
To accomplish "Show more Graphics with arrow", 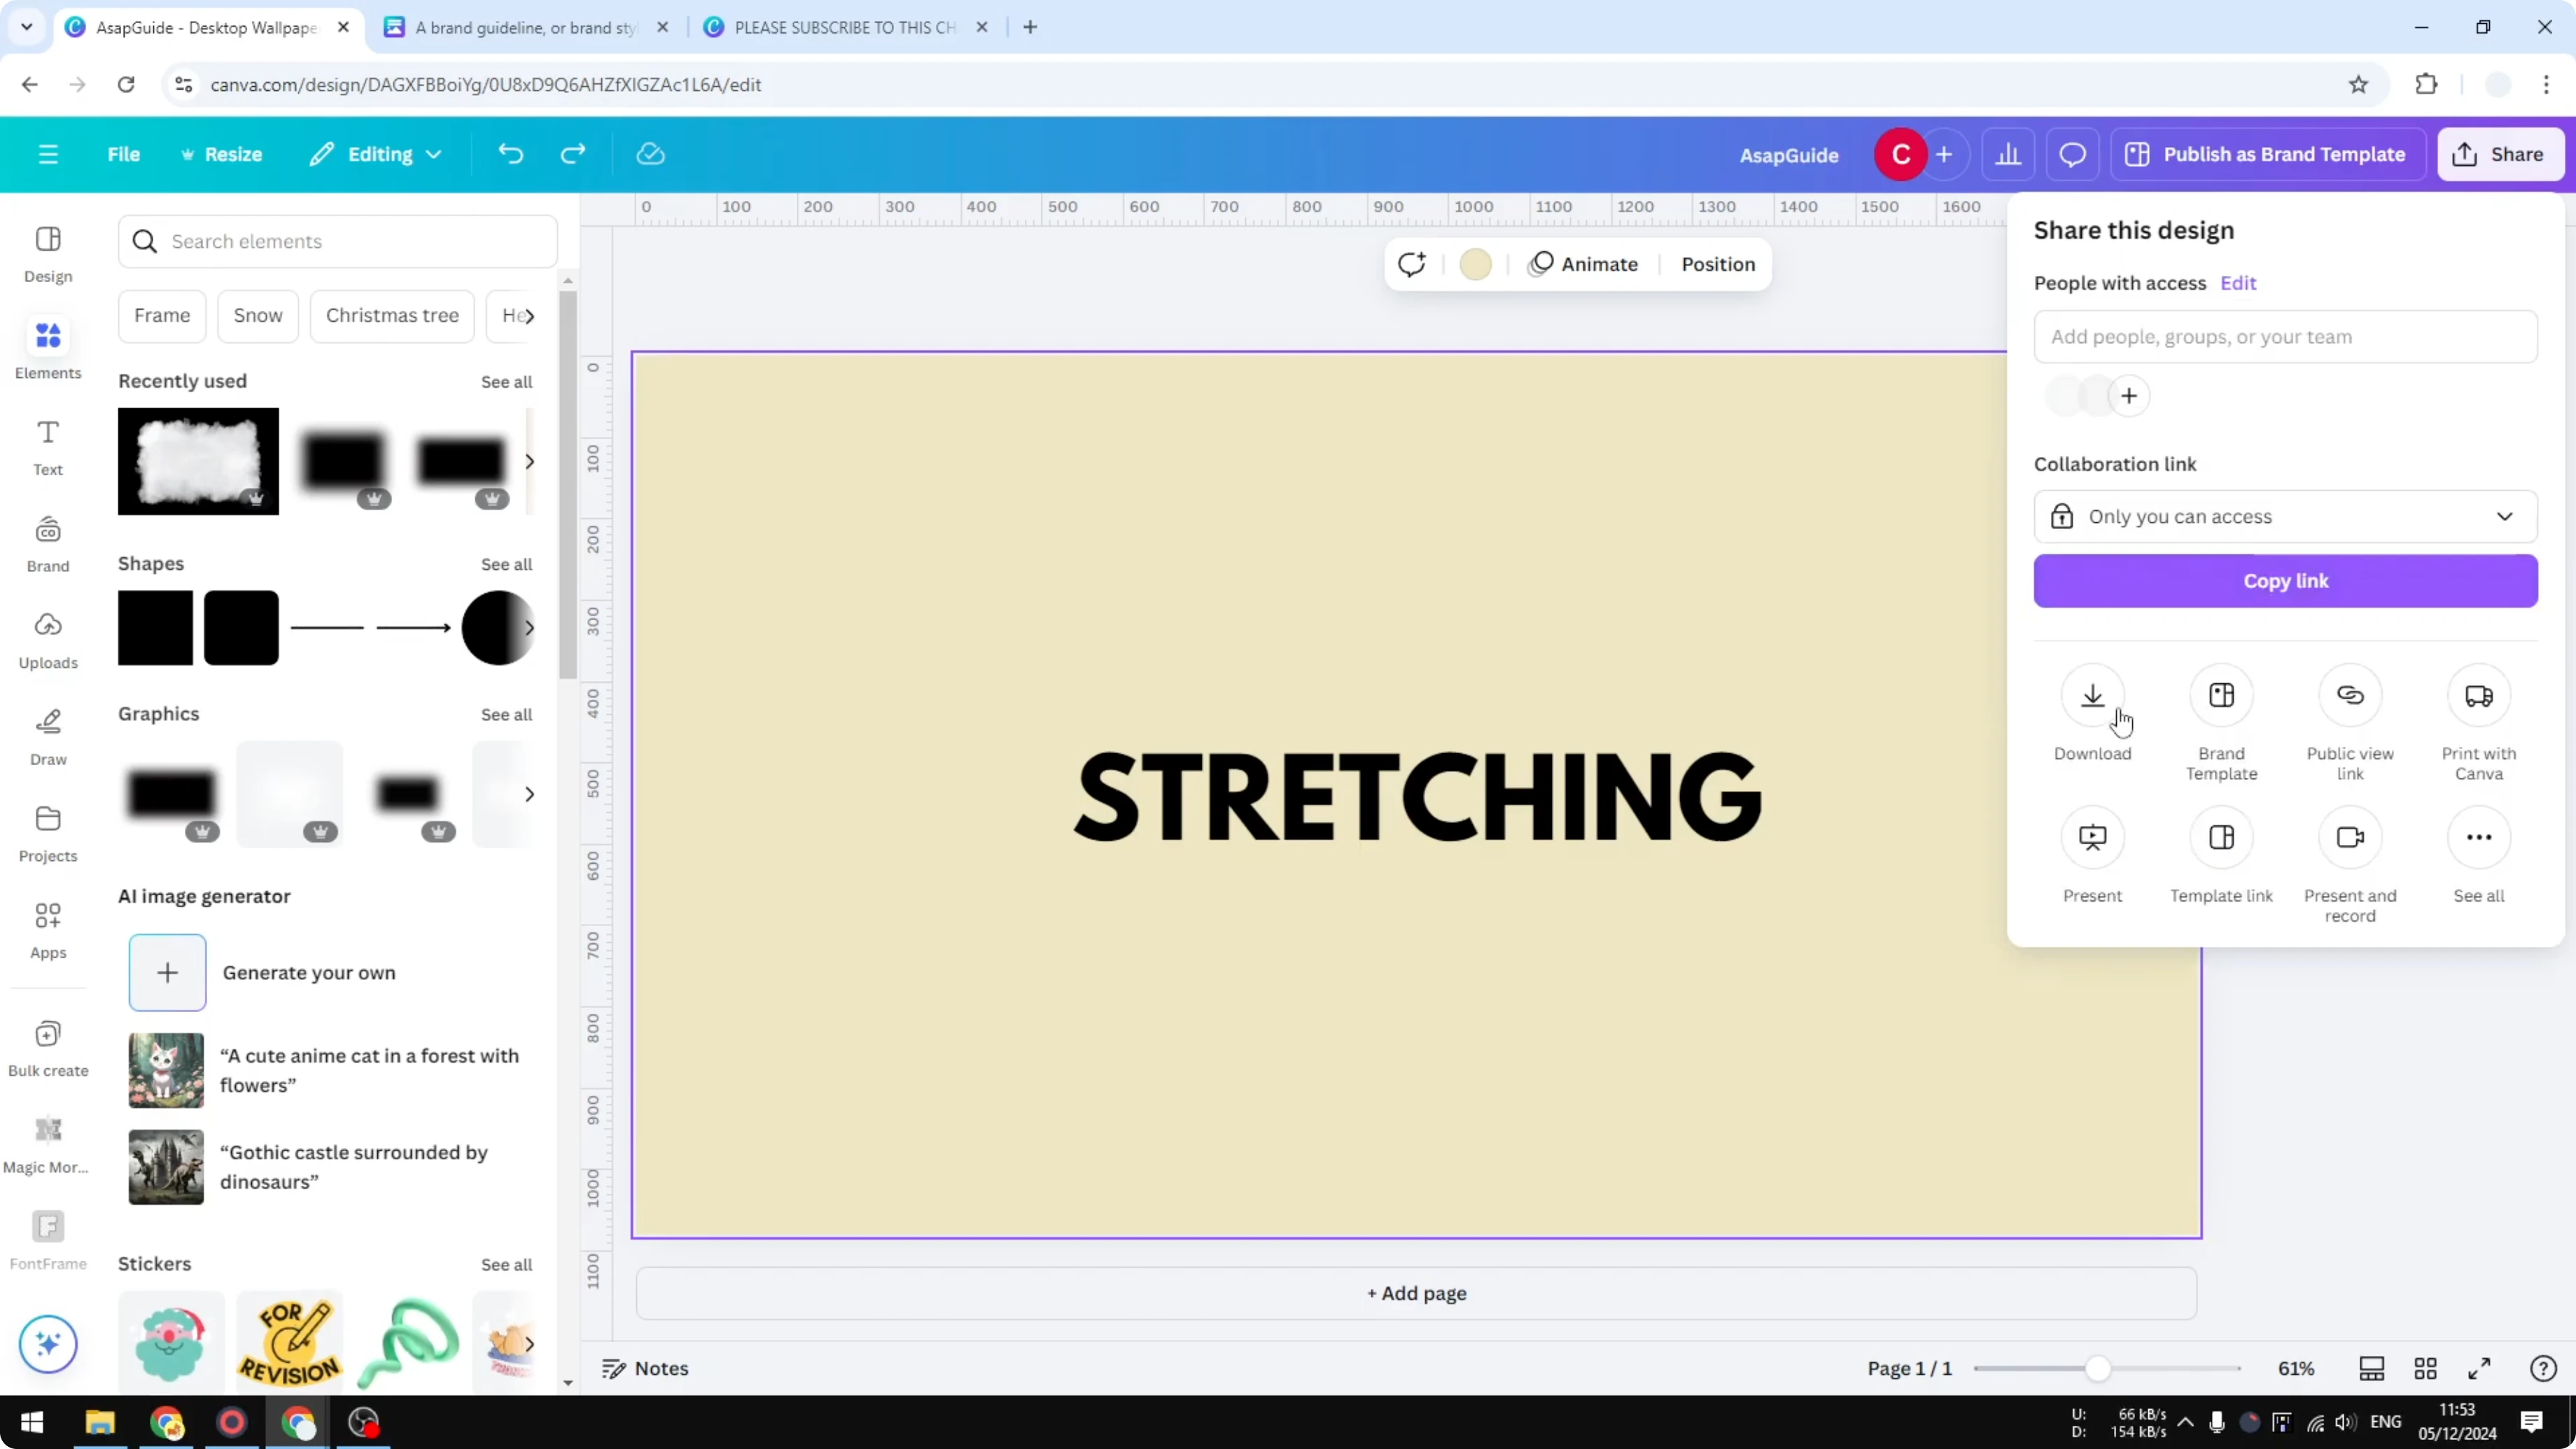I will click(529, 794).
